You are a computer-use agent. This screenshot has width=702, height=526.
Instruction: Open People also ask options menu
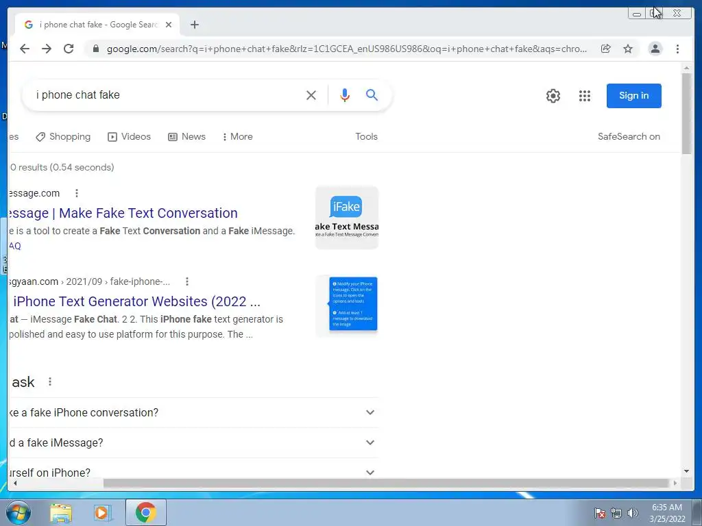(x=50, y=381)
